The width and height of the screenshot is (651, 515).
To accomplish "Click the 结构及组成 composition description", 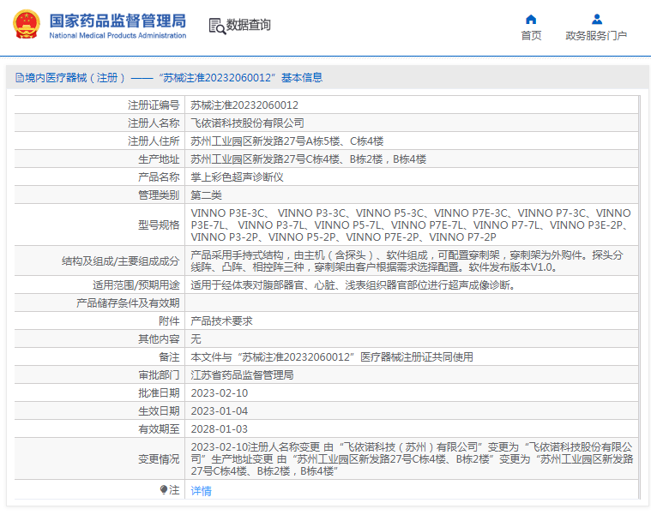I will pyautogui.click(x=407, y=260).
